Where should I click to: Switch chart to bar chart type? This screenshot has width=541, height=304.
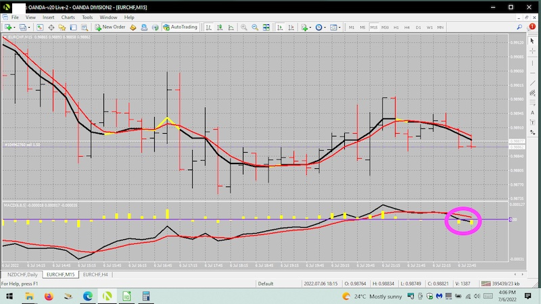(x=209, y=27)
